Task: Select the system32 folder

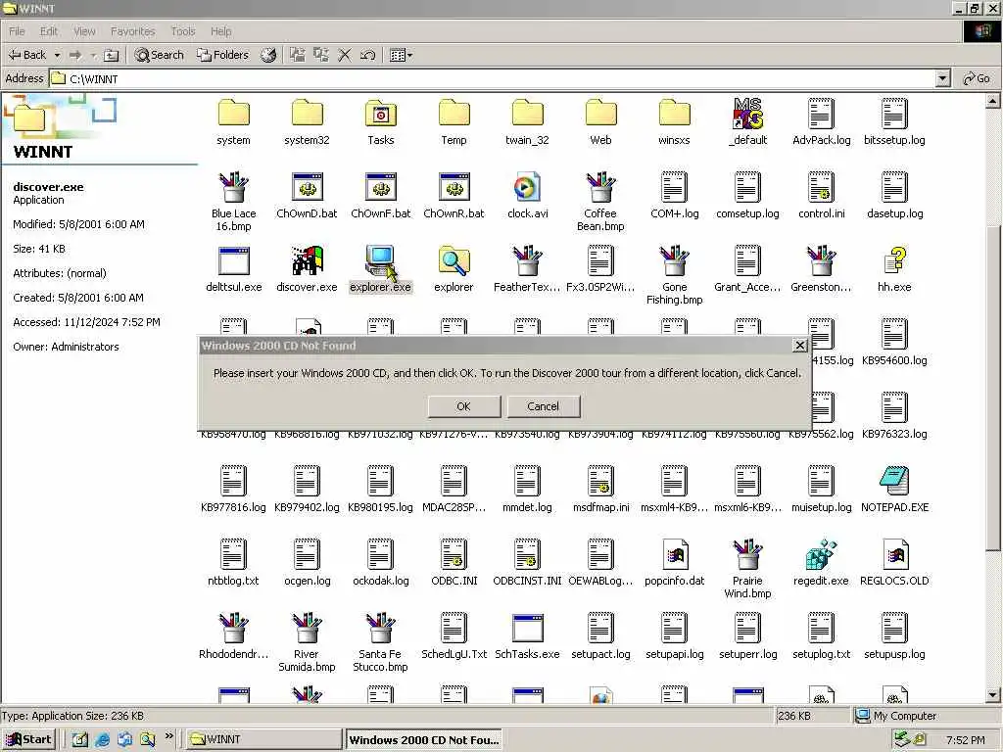Action: click(x=307, y=122)
